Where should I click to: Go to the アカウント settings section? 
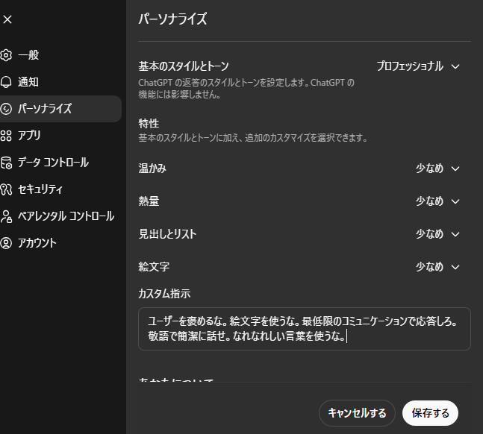(37, 243)
